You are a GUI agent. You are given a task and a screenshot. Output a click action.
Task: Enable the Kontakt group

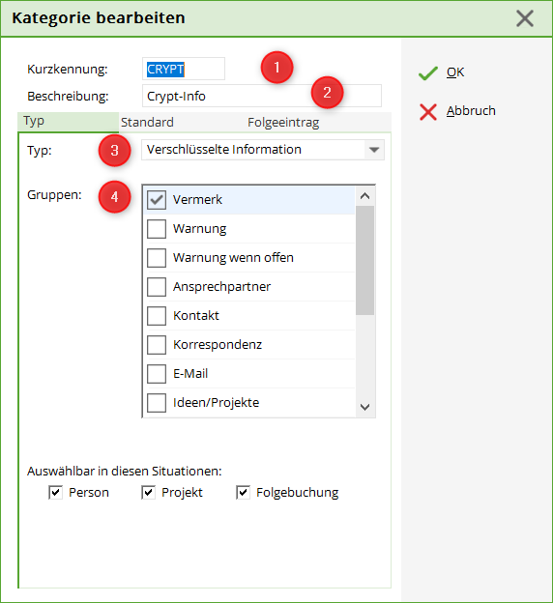[x=157, y=316]
